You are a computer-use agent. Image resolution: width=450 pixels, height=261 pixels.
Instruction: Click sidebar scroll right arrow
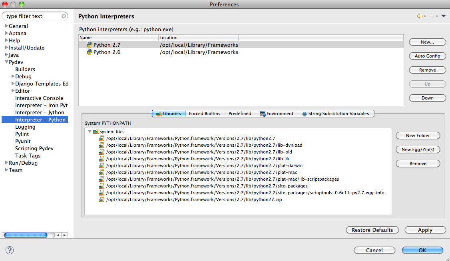(x=65, y=235)
